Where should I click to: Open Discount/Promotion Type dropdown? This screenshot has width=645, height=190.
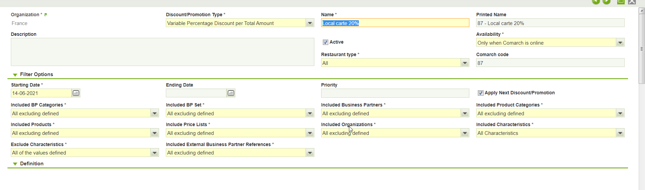click(x=310, y=23)
